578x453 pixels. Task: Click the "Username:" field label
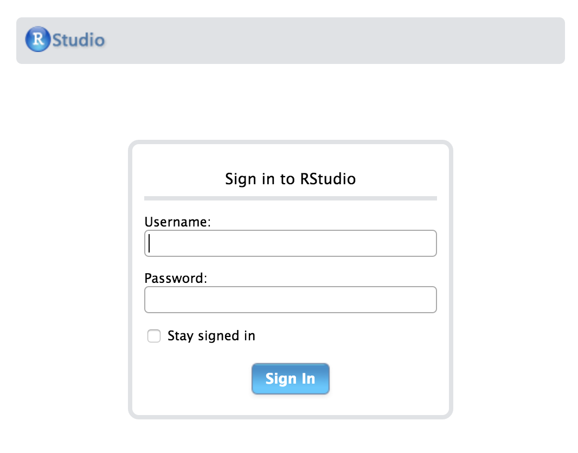(177, 222)
